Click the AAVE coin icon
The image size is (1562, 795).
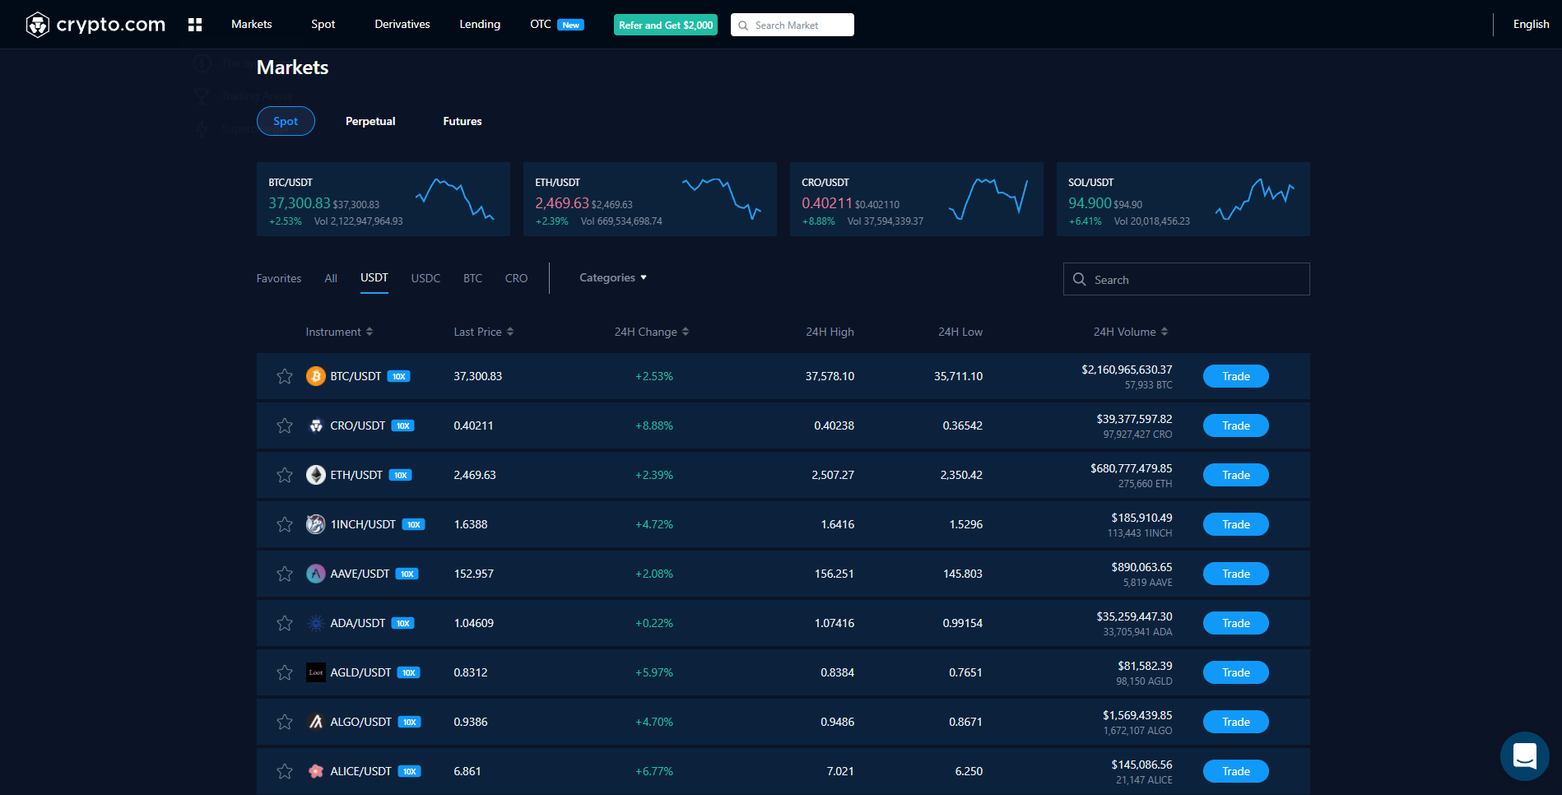tap(316, 574)
